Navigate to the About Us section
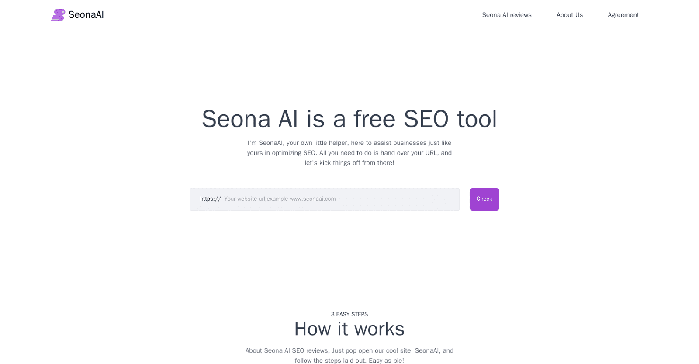 coord(569,14)
